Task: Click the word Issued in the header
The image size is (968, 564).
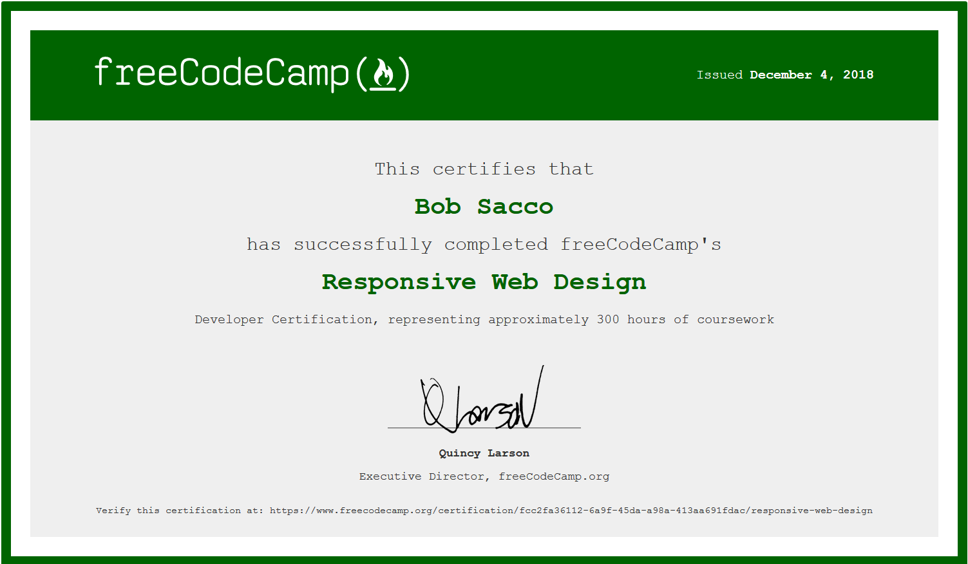Action: click(719, 75)
